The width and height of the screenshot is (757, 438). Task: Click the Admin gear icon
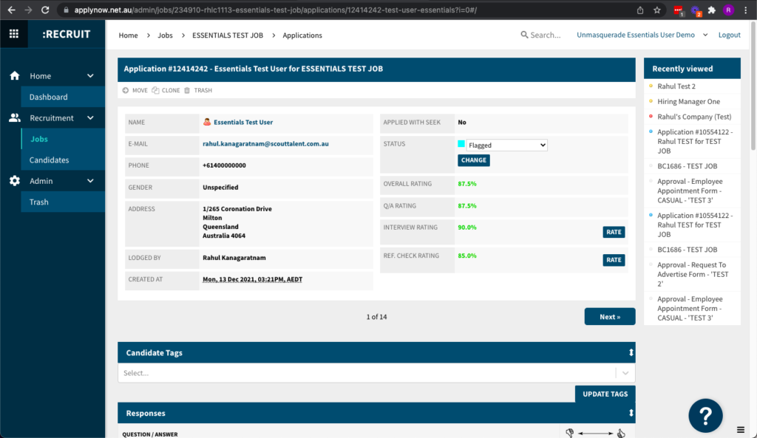tap(15, 181)
